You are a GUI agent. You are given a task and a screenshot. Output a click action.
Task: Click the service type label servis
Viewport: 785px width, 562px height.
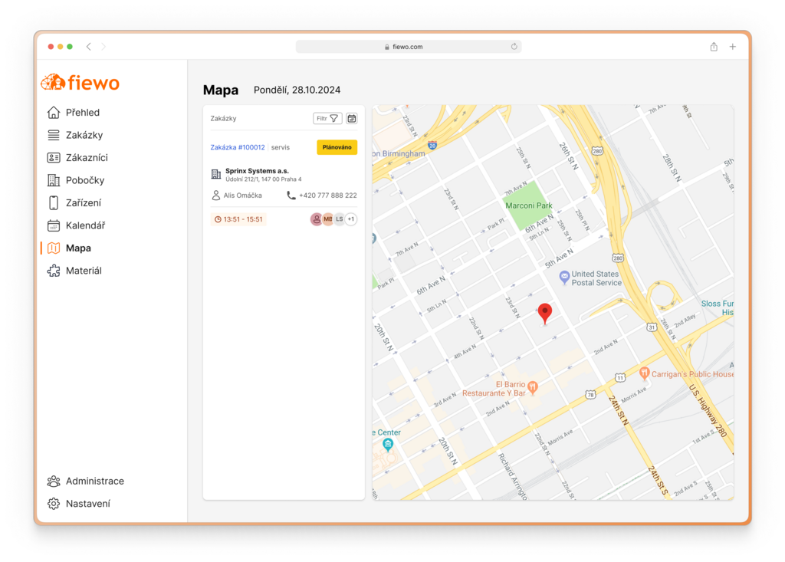click(281, 147)
